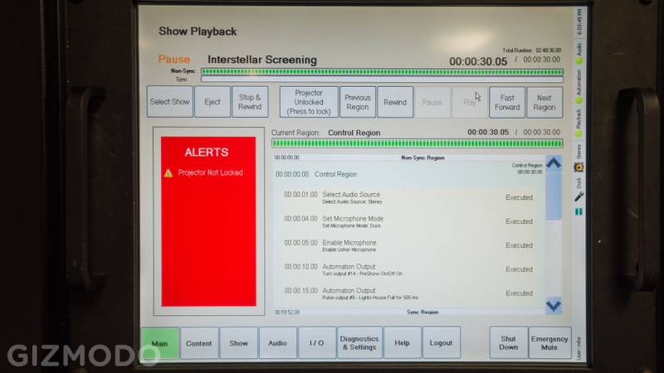The width and height of the screenshot is (664, 373).
Task: Click the Logout button
Action: (441, 343)
